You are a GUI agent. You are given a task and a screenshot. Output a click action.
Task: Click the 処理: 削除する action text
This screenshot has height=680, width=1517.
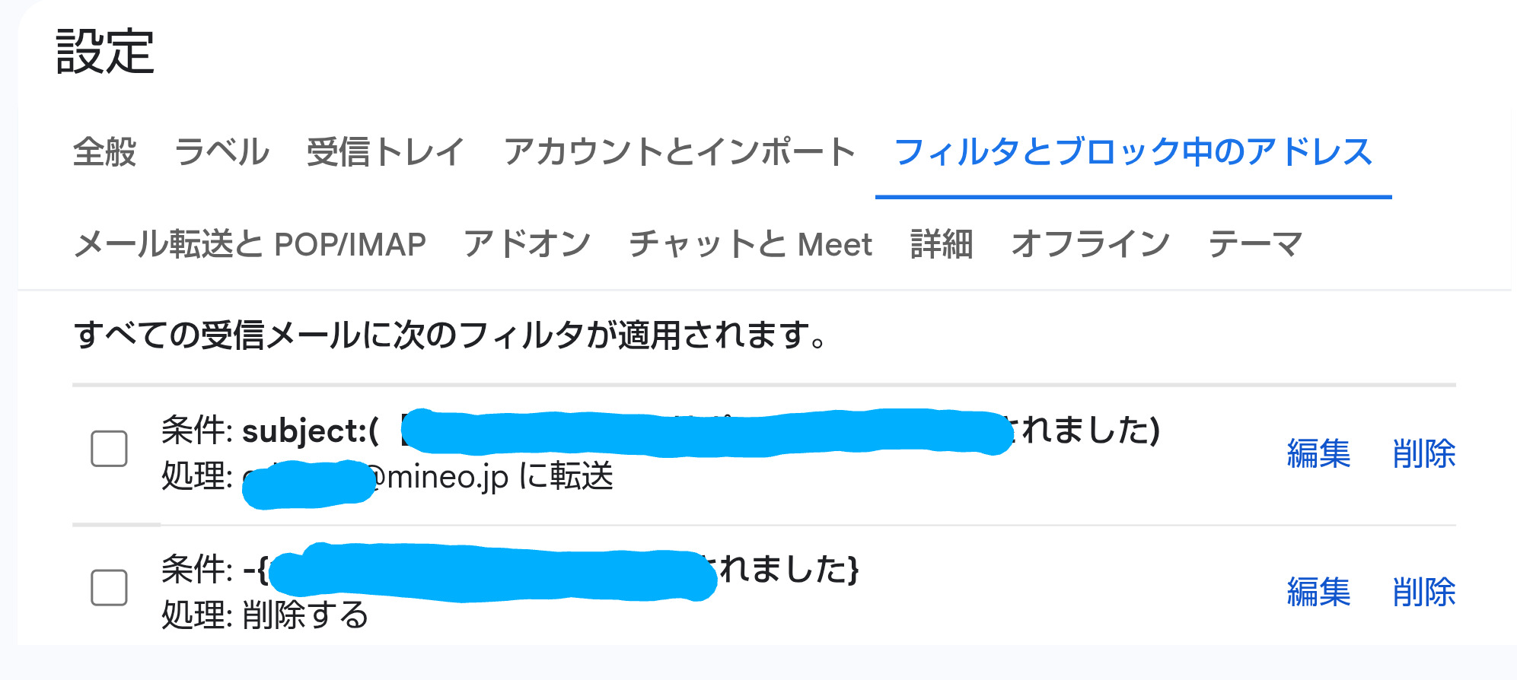(x=265, y=615)
